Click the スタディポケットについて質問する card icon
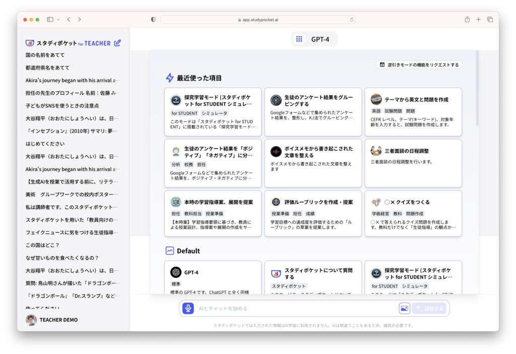Image resolution: width=516 pixels, height=354 pixels. pyautogui.click(x=276, y=273)
